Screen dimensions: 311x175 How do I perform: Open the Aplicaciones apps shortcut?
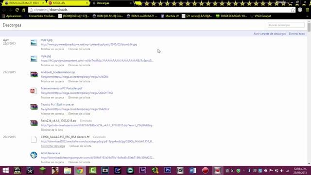[12, 16]
